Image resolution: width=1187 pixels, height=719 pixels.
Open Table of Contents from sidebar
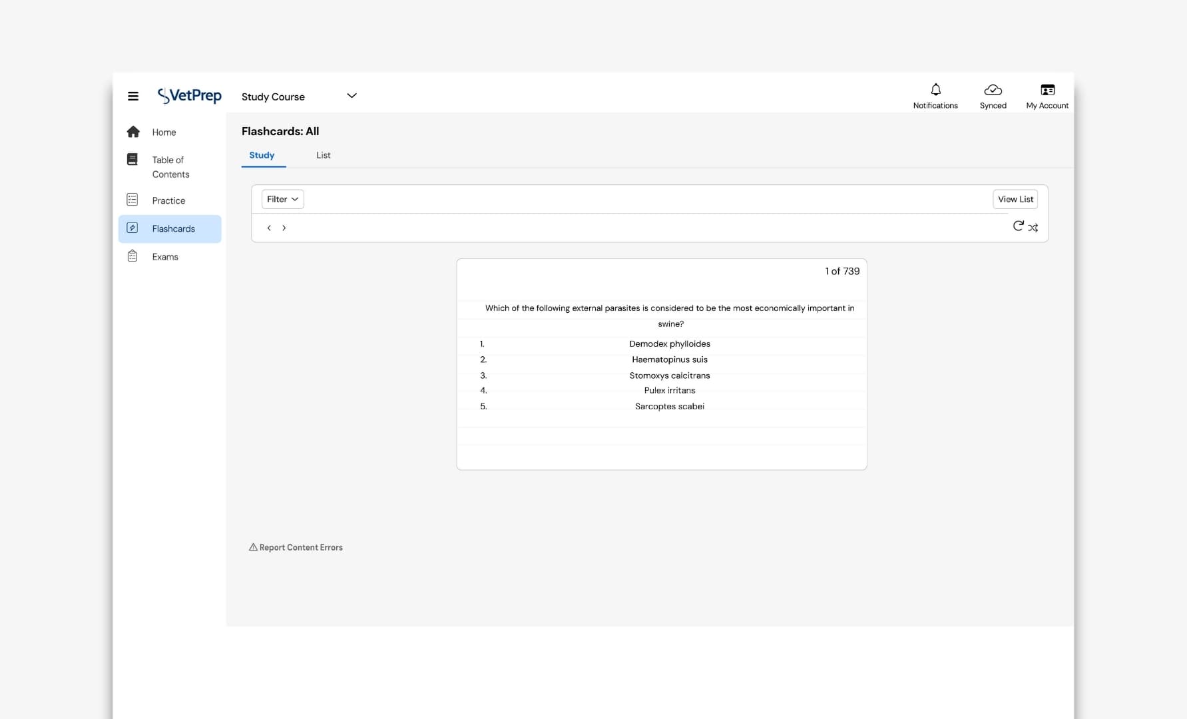pos(132,159)
